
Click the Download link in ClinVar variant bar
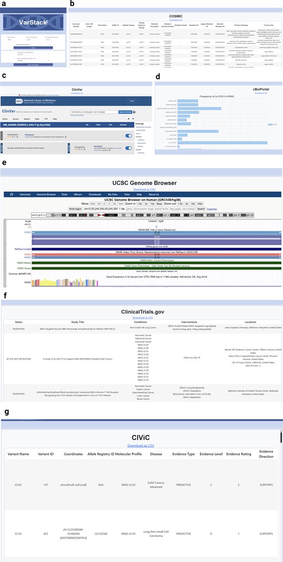pos(124,125)
